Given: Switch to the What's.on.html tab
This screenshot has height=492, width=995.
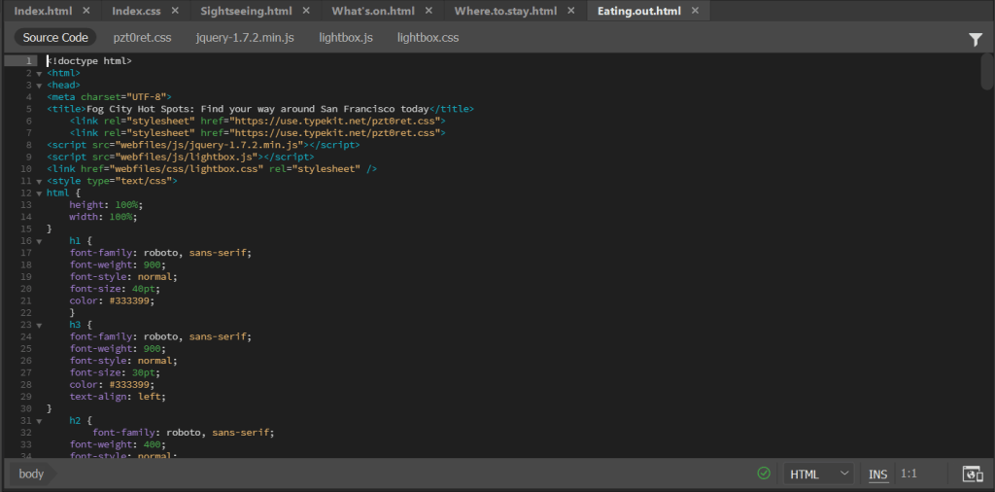Looking at the screenshot, I should [x=374, y=11].
